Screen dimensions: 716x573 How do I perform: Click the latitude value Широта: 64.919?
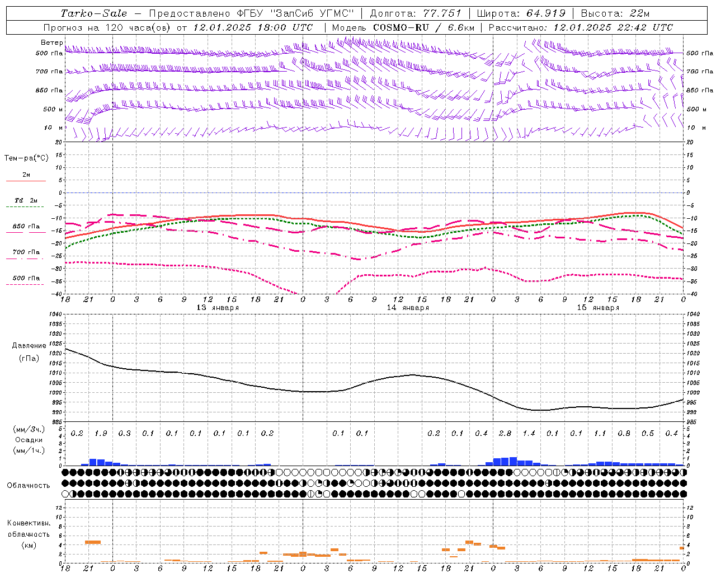click(x=521, y=13)
